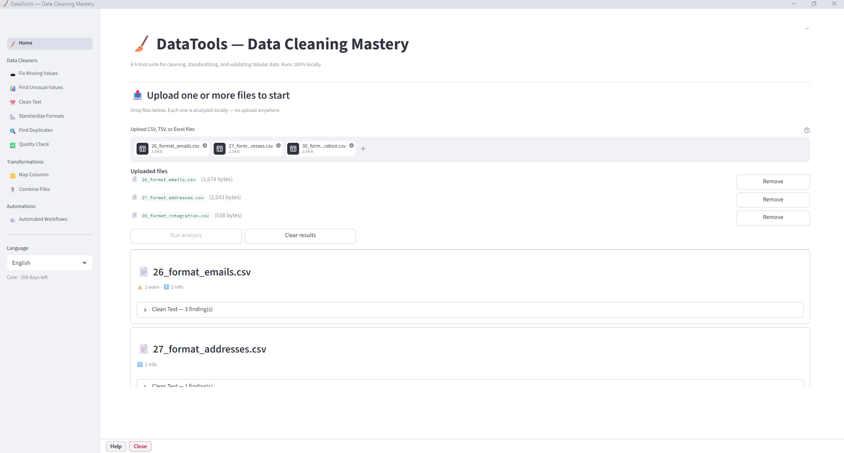Restore the application window size
The width and height of the screenshot is (844, 453).
pos(814,4)
